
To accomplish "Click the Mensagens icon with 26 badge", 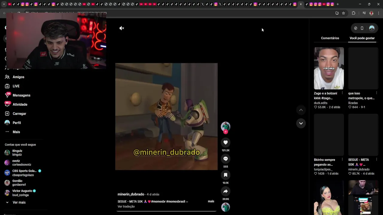I will pyautogui.click(x=7, y=95).
